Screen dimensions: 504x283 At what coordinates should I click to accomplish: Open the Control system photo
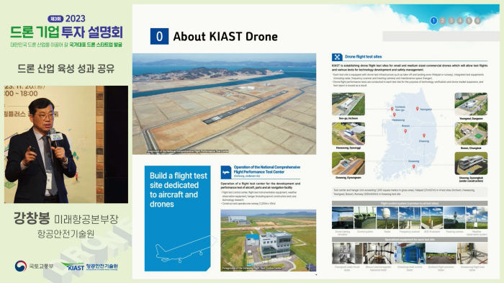[365, 217]
